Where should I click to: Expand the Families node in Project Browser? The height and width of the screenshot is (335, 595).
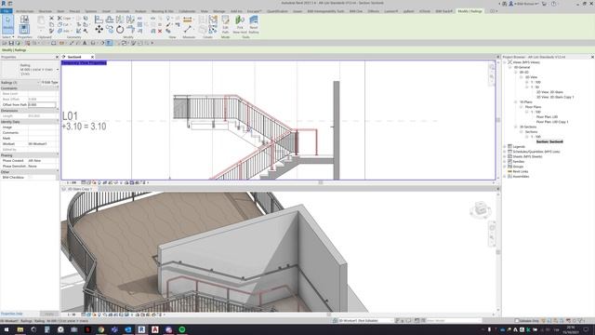505,161
